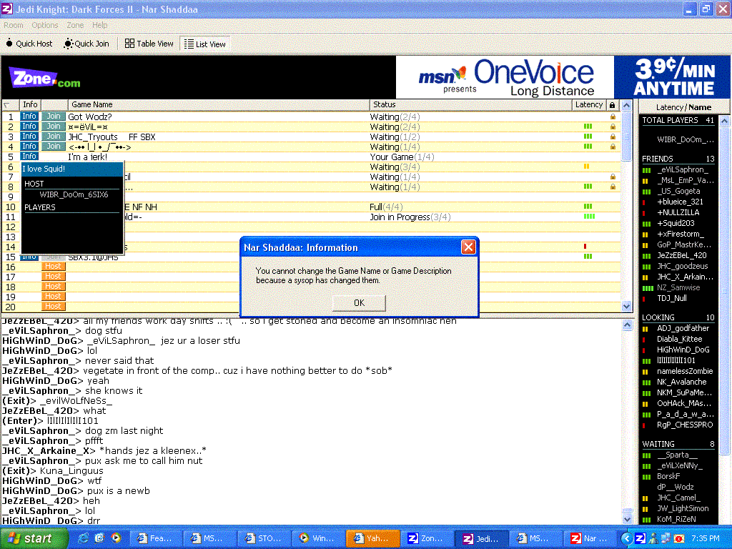Click the 3.9¢/min Anytime ad banner
The width and height of the screenshot is (732, 549).
click(672, 77)
